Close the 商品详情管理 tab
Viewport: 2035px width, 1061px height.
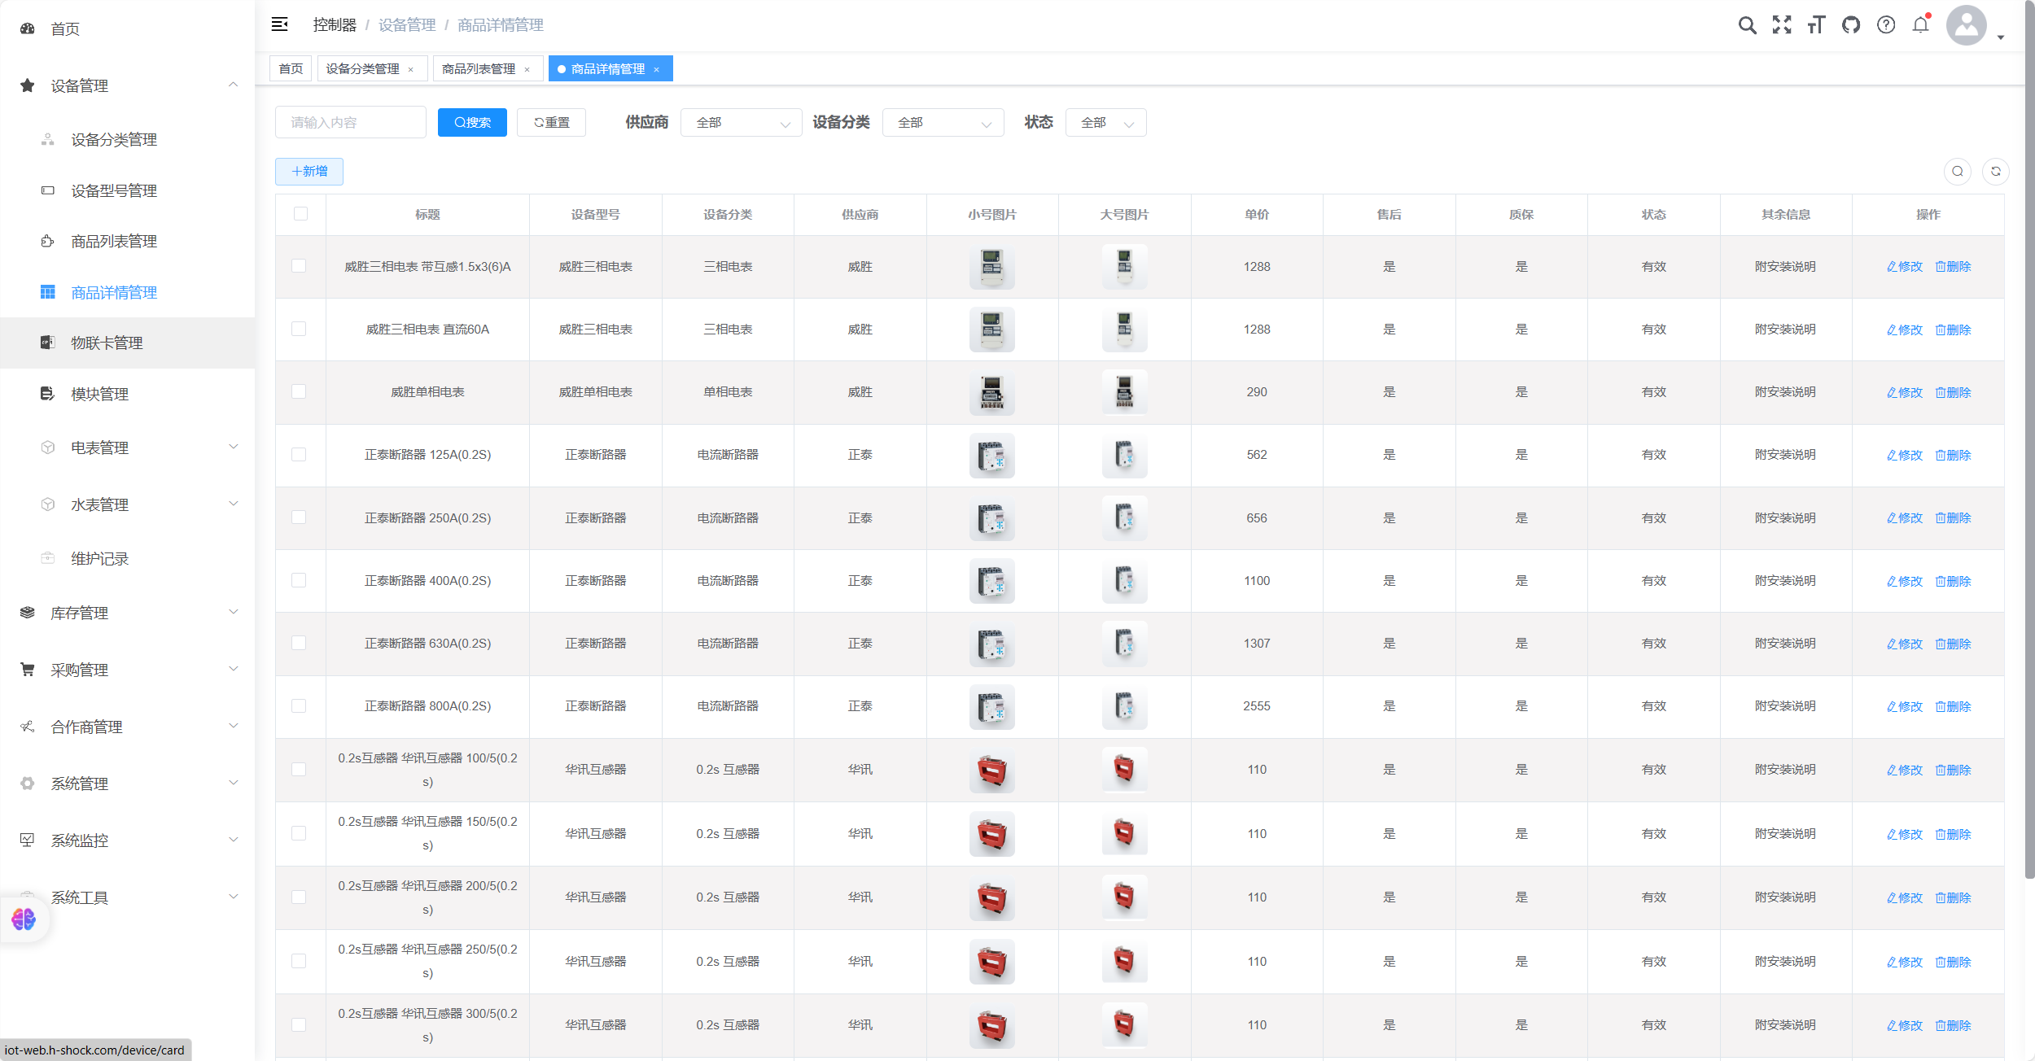(657, 69)
